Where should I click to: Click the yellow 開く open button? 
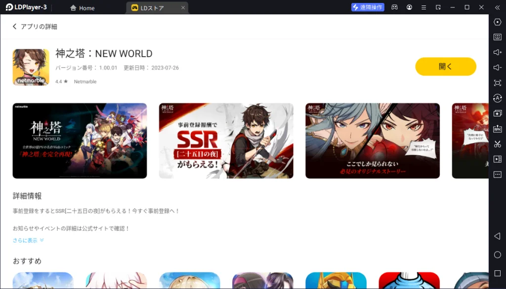tap(445, 67)
